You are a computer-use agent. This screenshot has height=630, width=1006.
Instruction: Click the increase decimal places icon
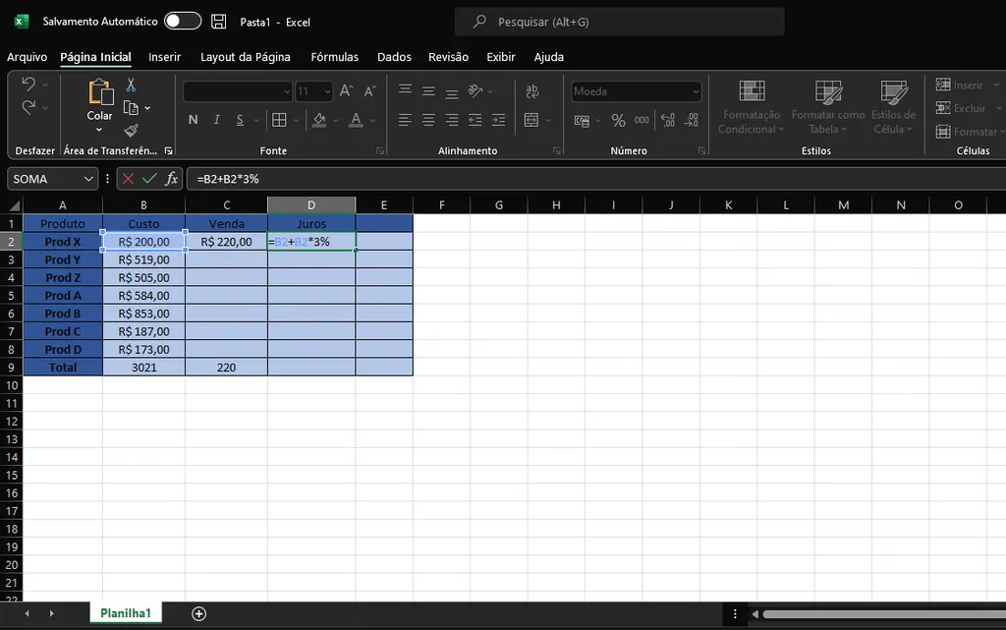pyautogui.click(x=668, y=120)
